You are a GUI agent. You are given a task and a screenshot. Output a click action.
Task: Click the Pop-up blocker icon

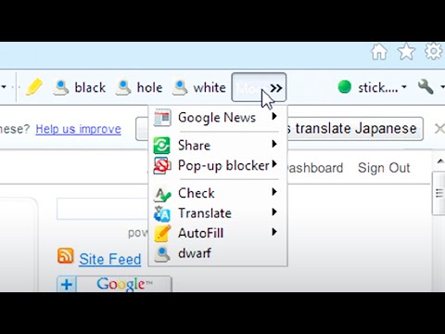point(161,166)
